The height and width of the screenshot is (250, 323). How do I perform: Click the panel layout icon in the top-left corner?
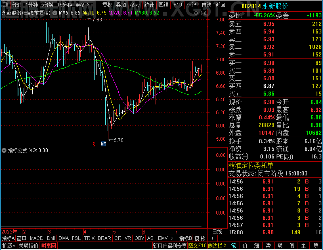(5, 4)
